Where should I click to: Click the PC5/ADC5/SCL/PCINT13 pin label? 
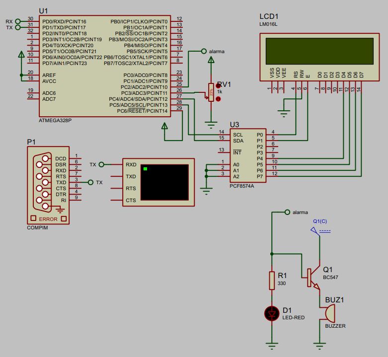[139, 105]
